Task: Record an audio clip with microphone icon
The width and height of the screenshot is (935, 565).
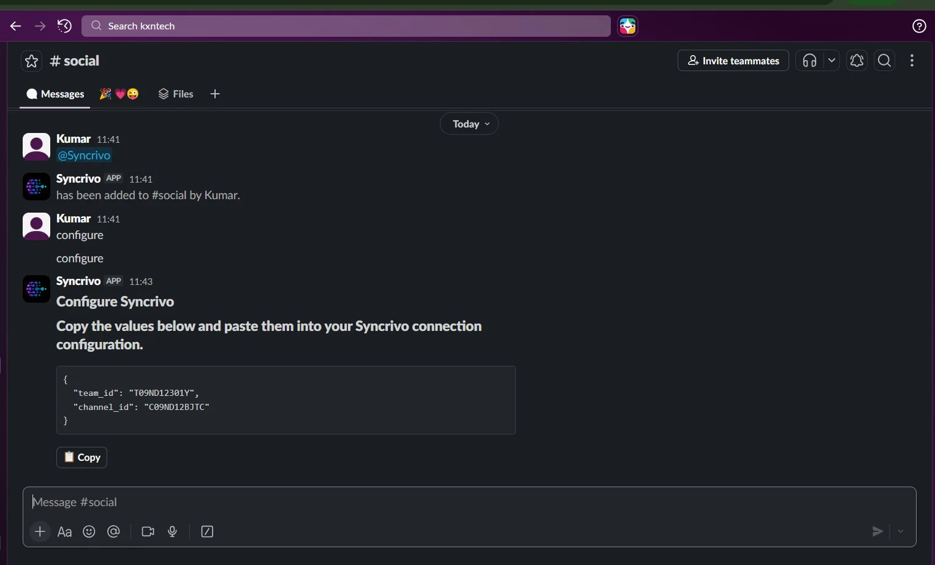Action: 172,531
